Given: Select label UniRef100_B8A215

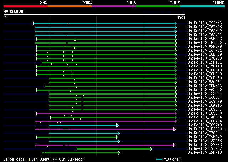Looking at the screenshot, I should tap(204, 106).
